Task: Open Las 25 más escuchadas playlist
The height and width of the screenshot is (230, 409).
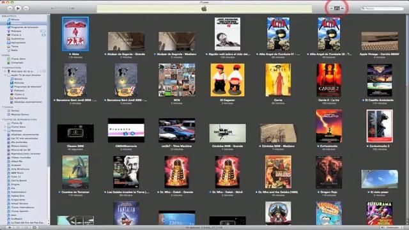Action: pos(24,139)
